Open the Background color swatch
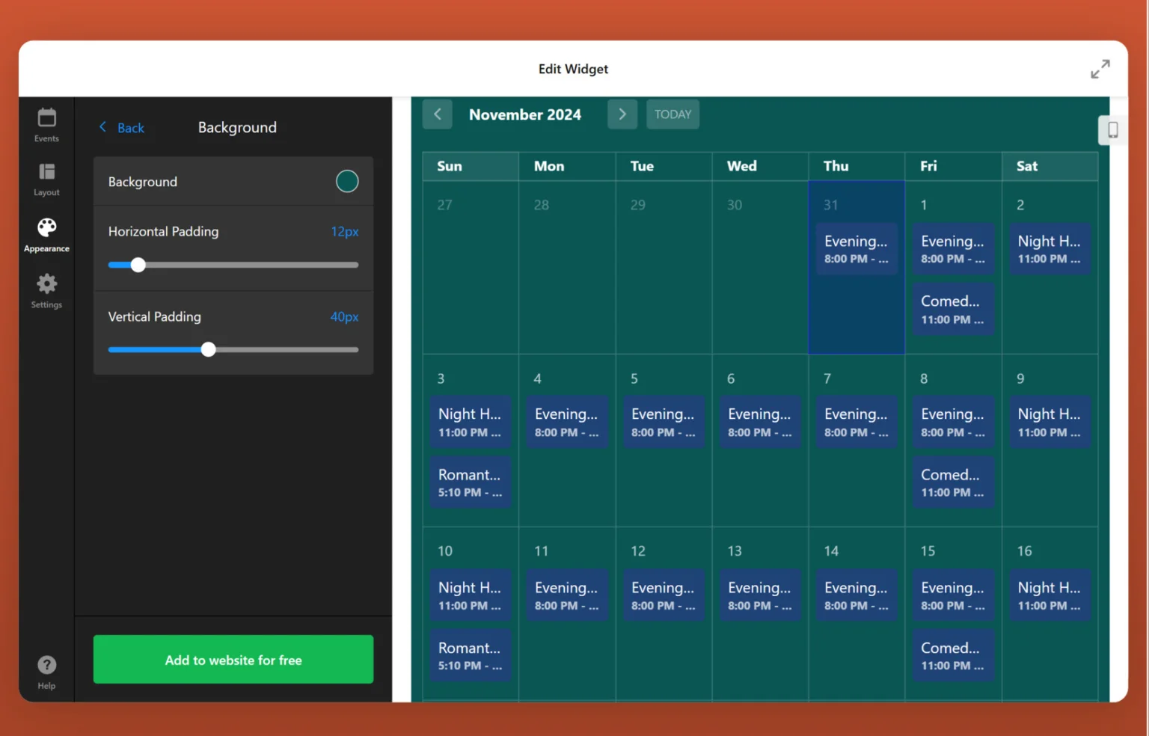The width and height of the screenshot is (1149, 736). (x=347, y=181)
